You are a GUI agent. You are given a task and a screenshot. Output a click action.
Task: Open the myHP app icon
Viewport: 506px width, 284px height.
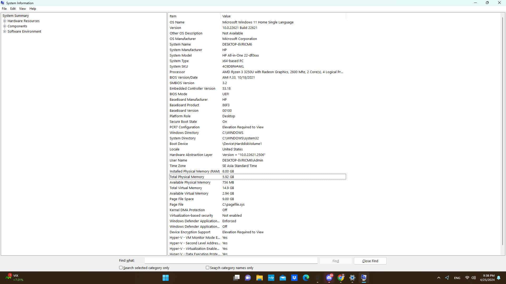pyautogui.click(x=271, y=278)
